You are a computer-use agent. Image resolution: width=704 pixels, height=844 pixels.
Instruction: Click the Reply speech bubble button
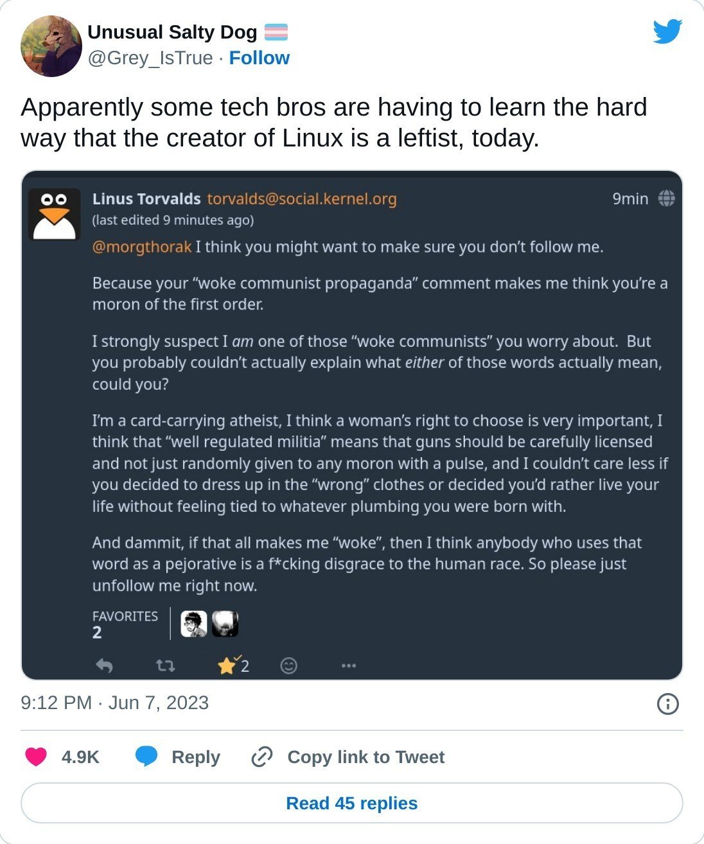point(178,757)
